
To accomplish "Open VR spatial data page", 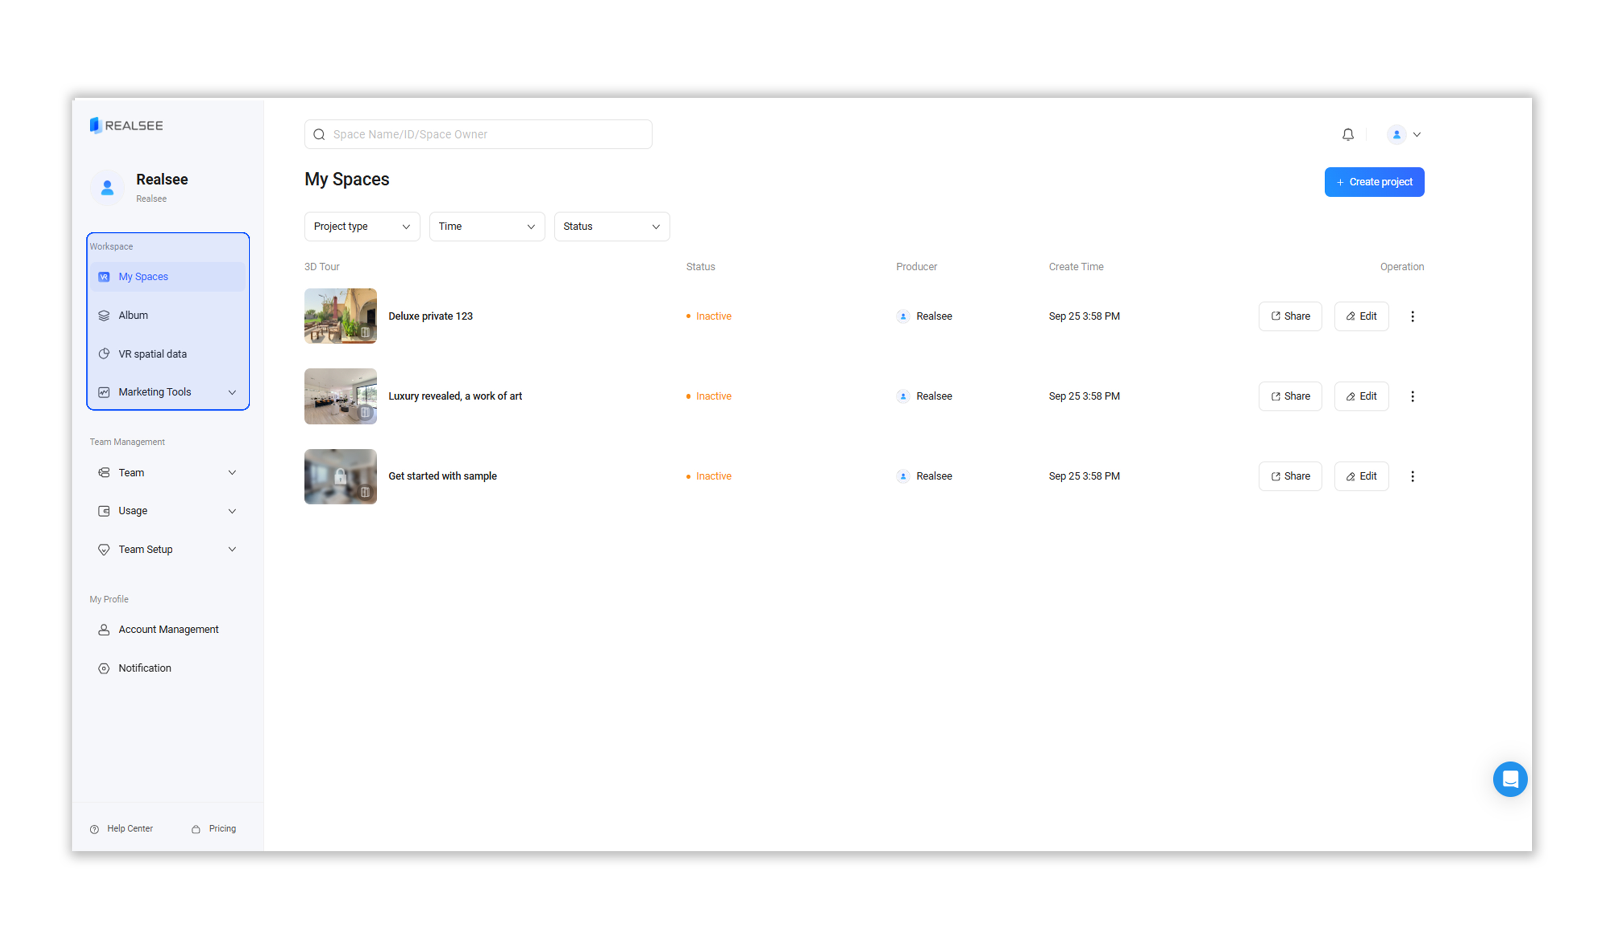I will point(152,354).
